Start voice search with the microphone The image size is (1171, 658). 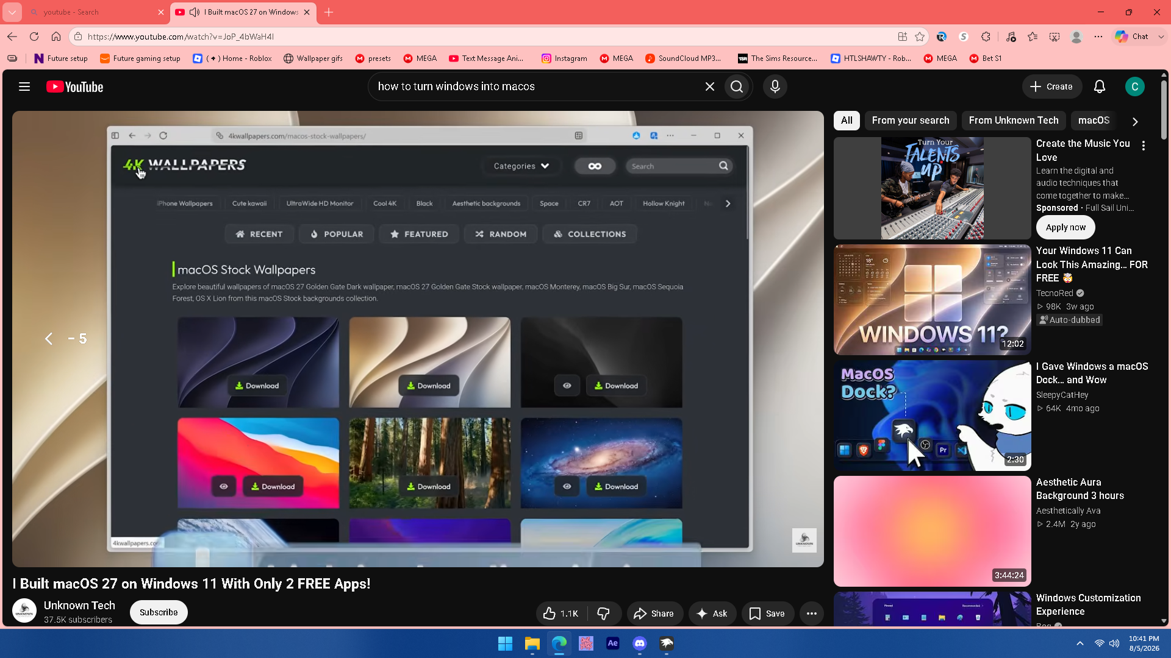point(775,87)
